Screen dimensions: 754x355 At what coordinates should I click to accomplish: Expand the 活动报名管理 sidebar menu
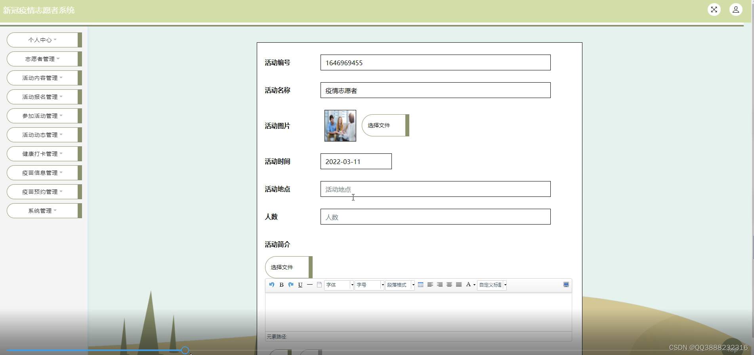click(44, 97)
